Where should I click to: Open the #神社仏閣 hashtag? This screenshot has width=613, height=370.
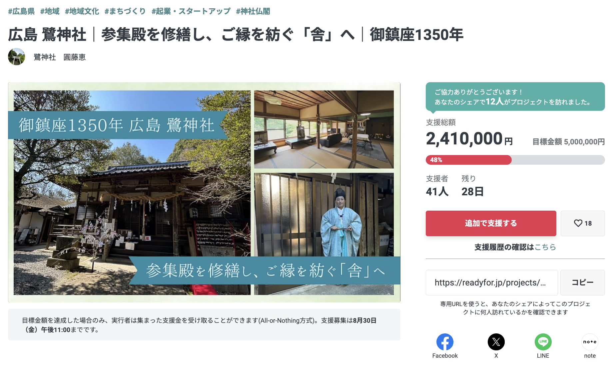pos(253,11)
